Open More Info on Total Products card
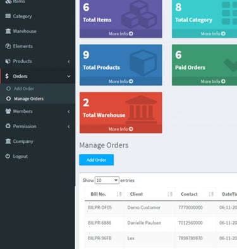 coord(121,81)
